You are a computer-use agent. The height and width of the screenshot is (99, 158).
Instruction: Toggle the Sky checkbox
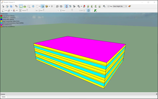(x=108, y=6)
